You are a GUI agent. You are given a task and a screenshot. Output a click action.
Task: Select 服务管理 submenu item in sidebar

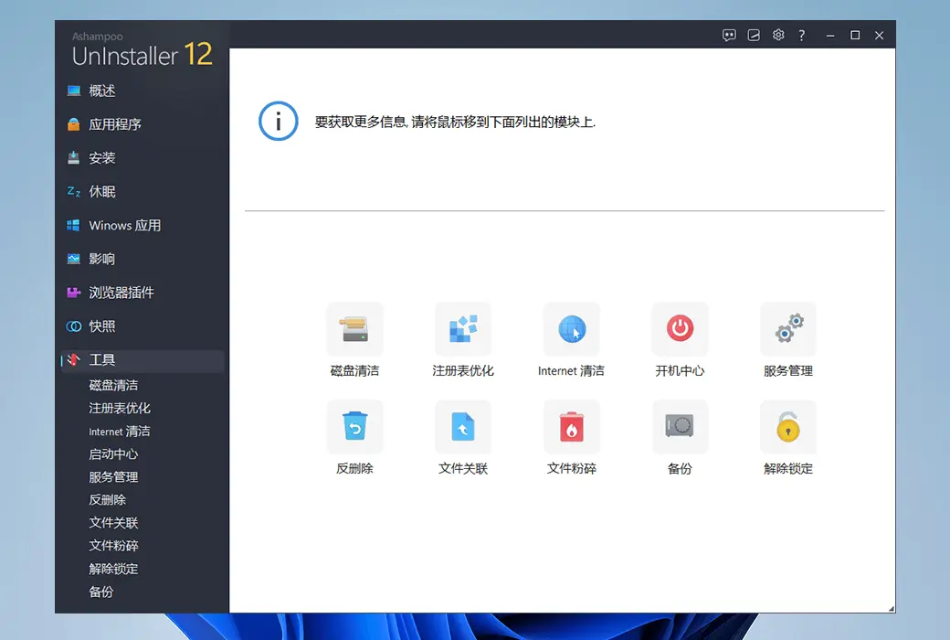point(113,477)
